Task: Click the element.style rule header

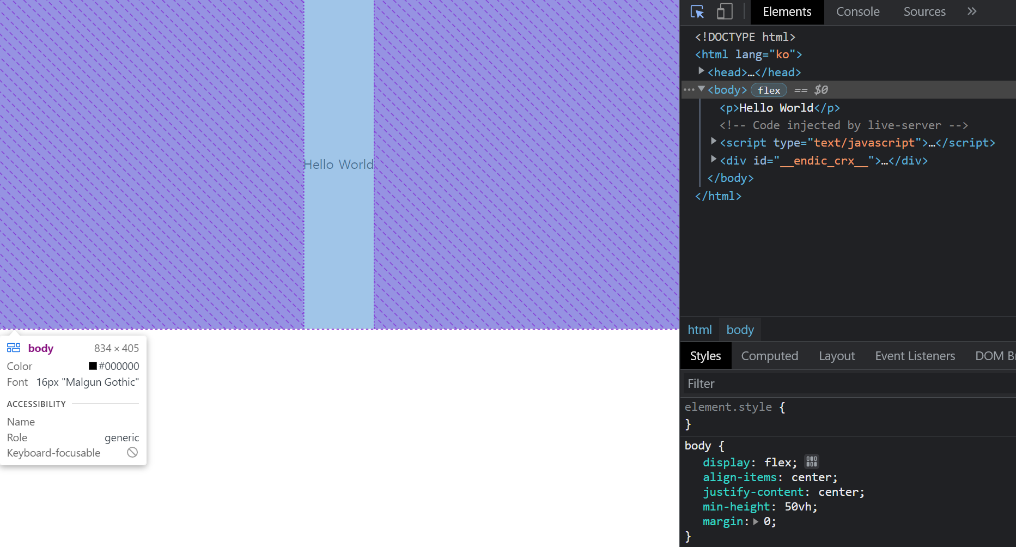Action: 728,407
